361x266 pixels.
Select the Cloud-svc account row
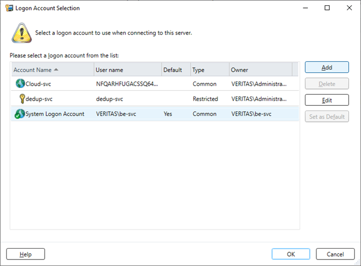(x=155, y=84)
